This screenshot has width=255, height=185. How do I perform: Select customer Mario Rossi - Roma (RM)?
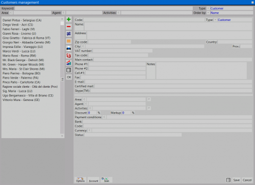(x=19, y=56)
